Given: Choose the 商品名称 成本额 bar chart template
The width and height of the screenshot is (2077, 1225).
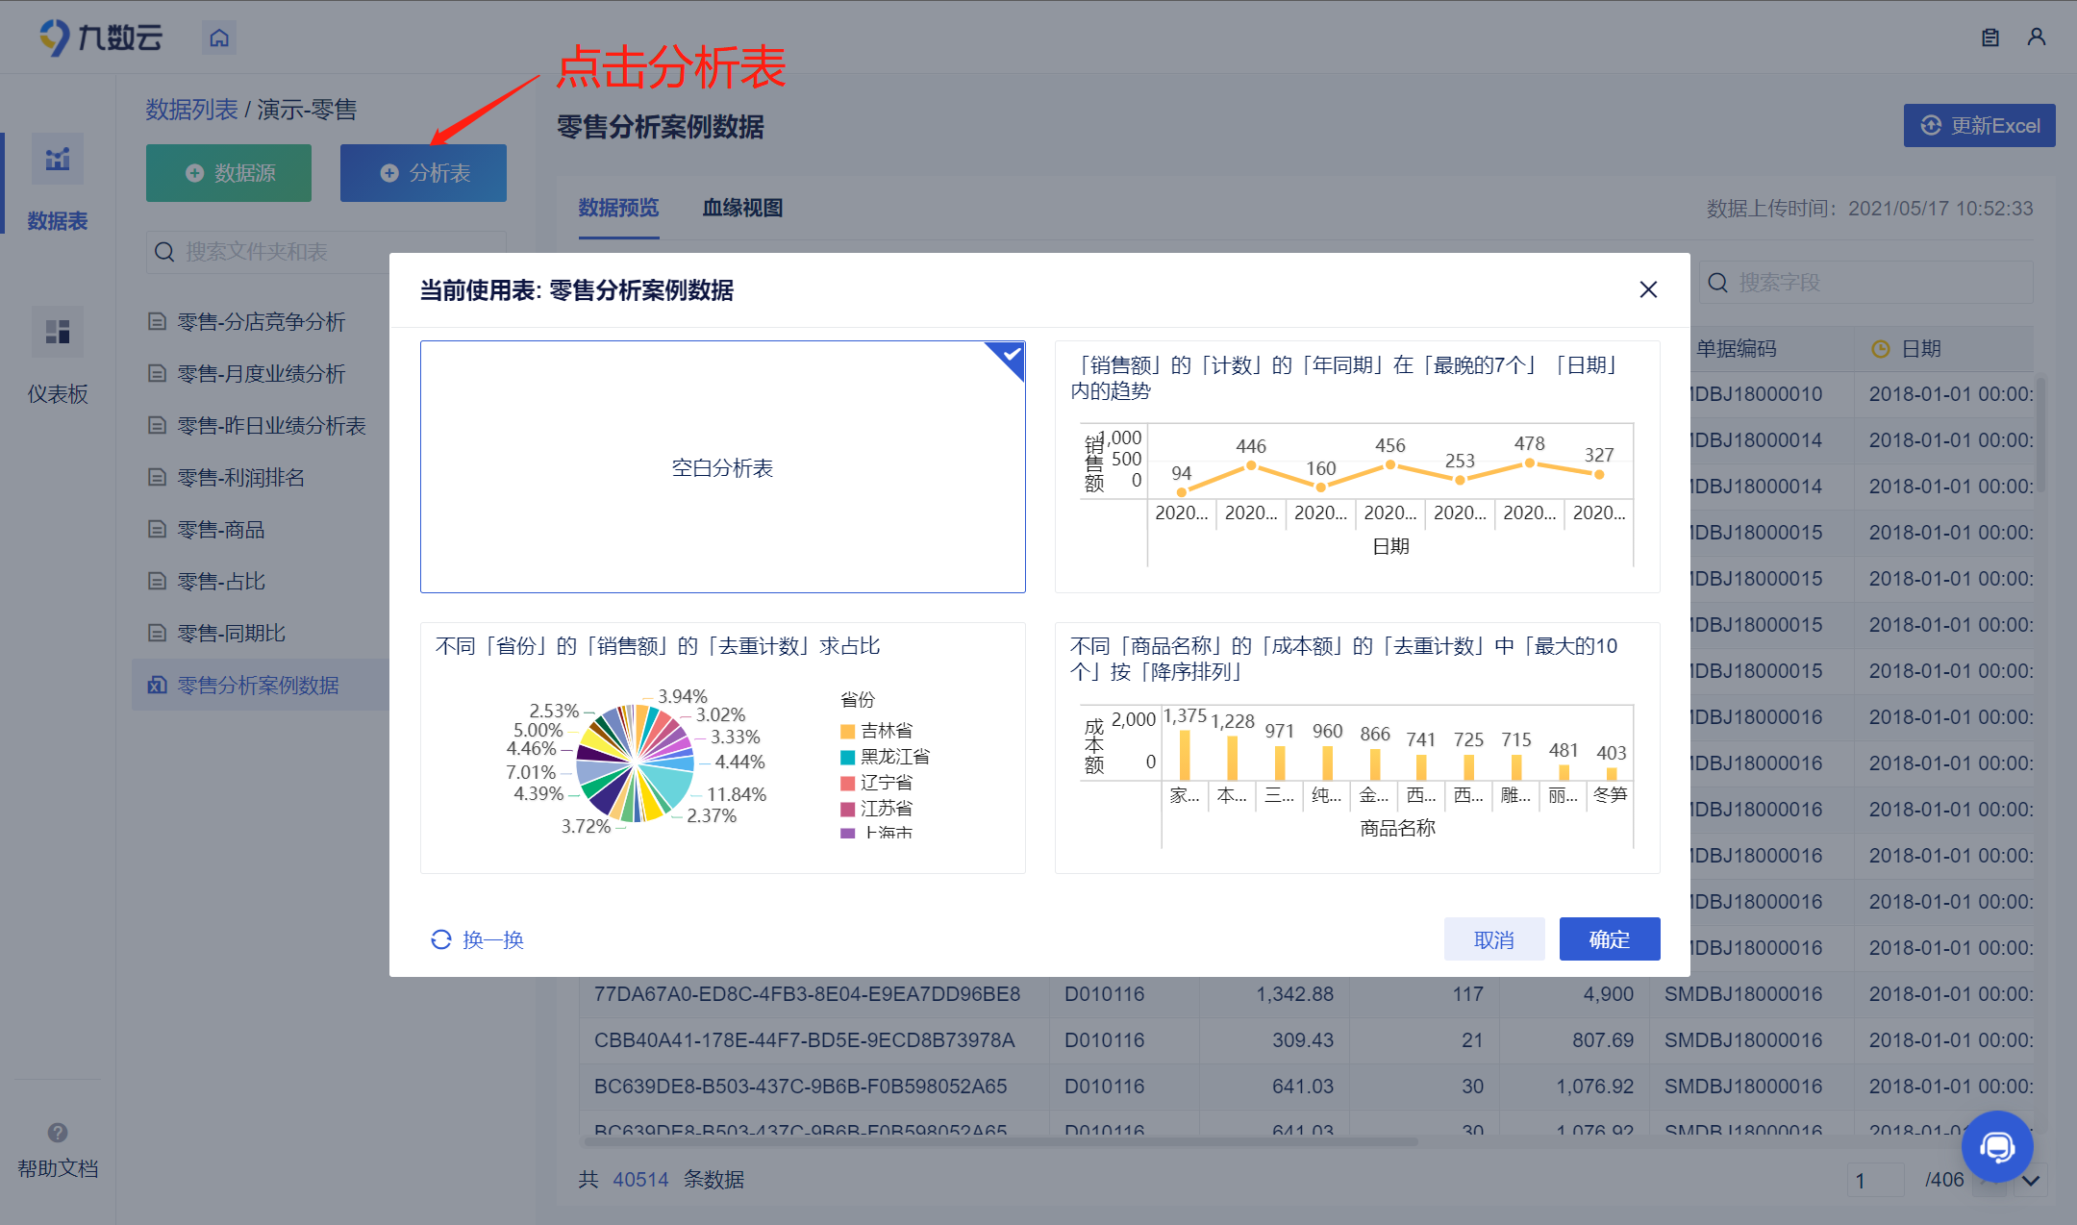Looking at the screenshot, I should click(x=1357, y=748).
